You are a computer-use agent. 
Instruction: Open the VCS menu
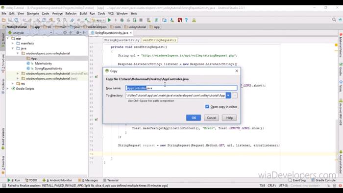(111, 13)
